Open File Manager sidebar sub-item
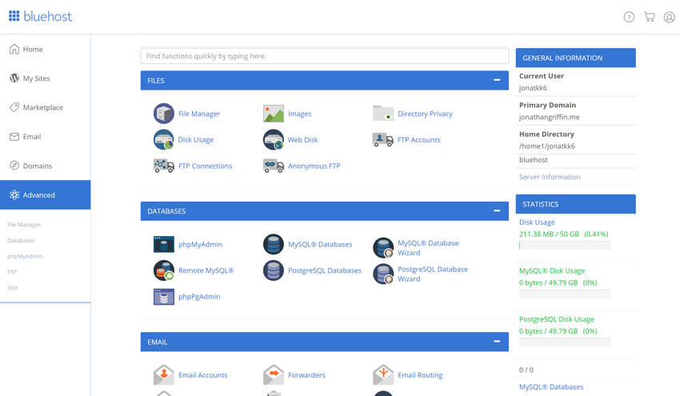680x396 pixels. (x=24, y=225)
